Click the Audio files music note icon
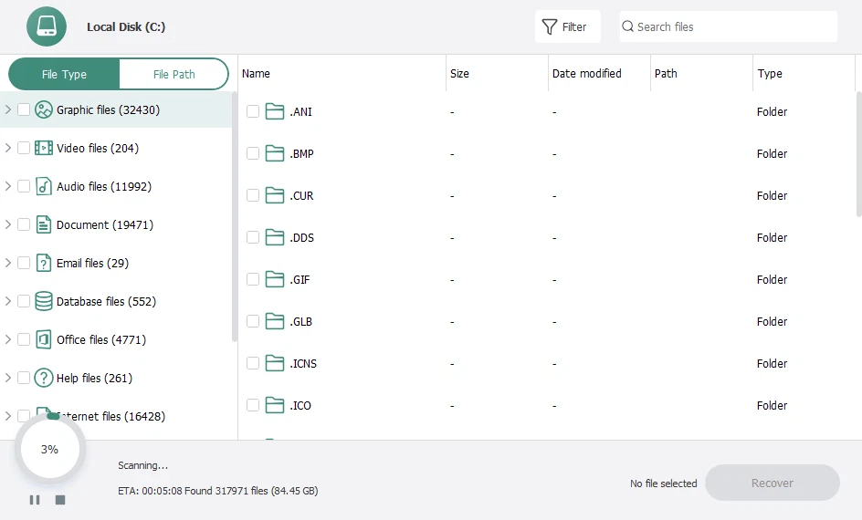Viewport: 862px width, 520px height. [x=44, y=186]
